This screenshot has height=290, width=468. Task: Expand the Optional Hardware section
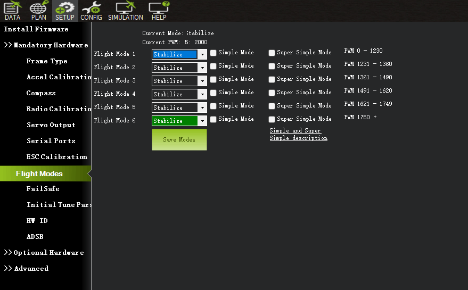[x=45, y=253]
